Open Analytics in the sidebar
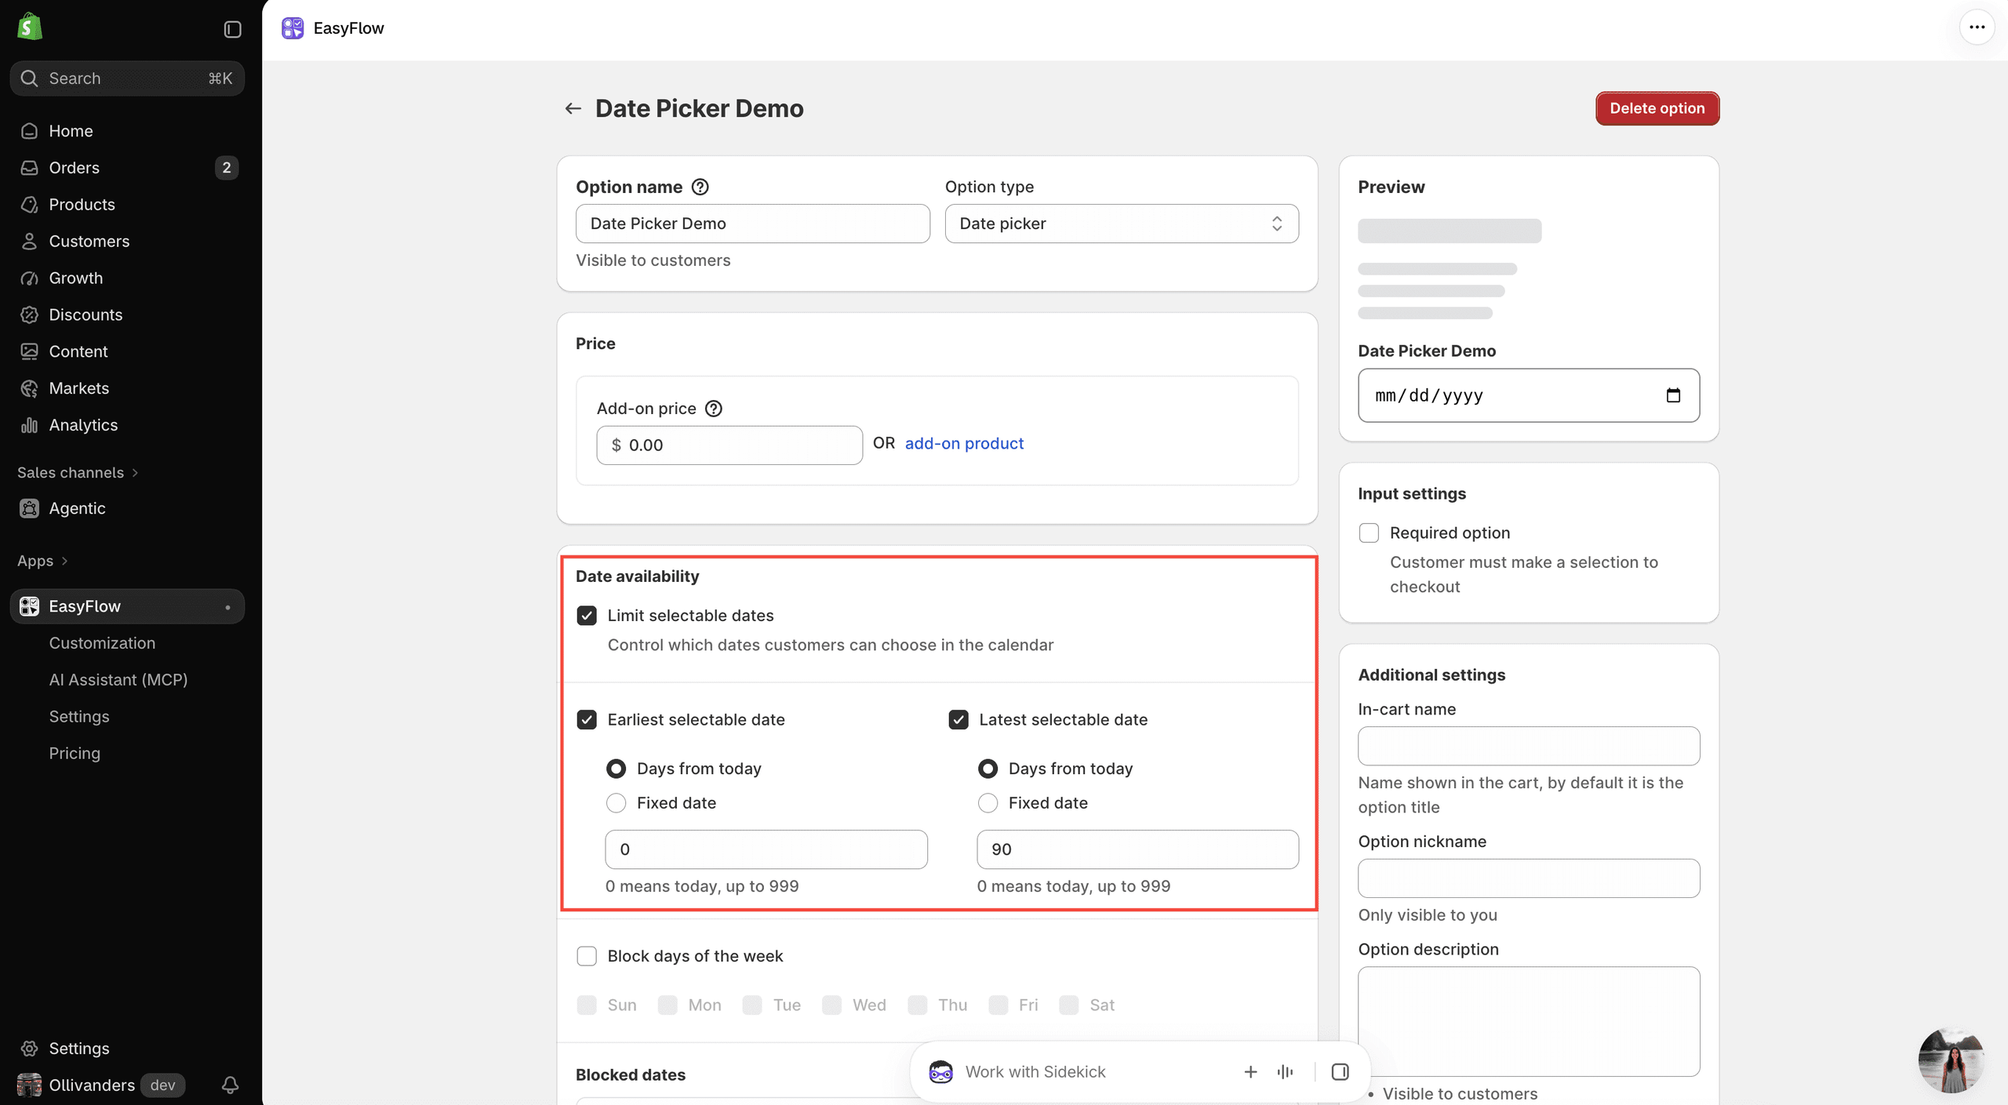The image size is (2008, 1105). click(x=127, y=425)
